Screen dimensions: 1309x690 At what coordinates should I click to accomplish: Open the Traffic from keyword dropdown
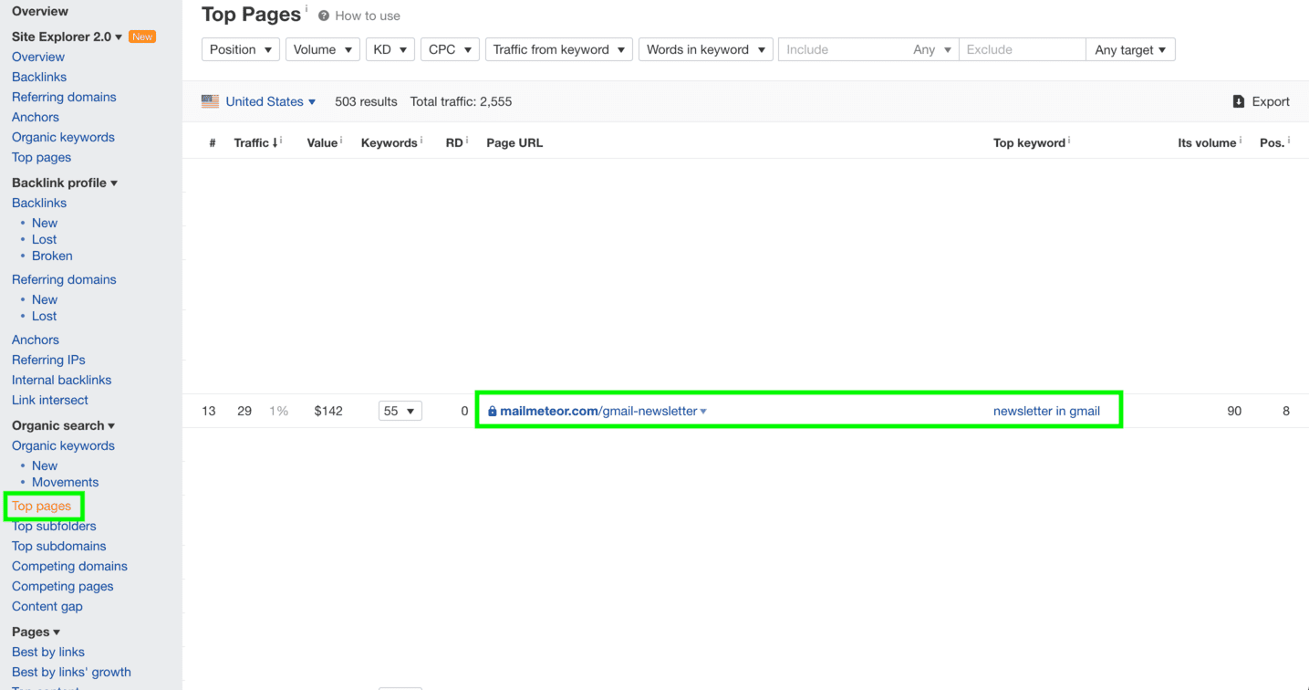[x=559, y=49]
